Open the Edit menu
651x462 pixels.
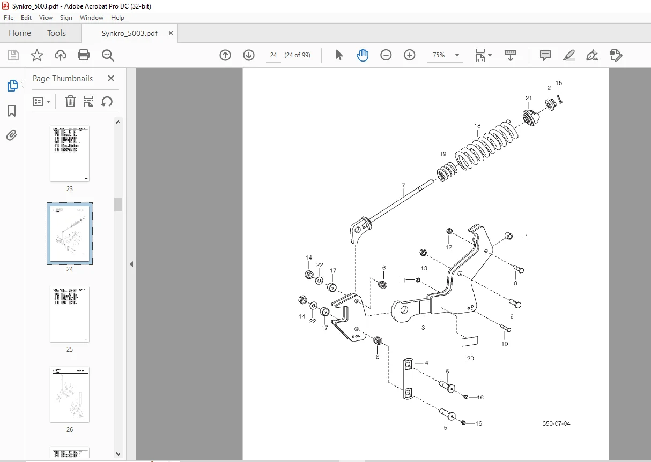[26, 18]
